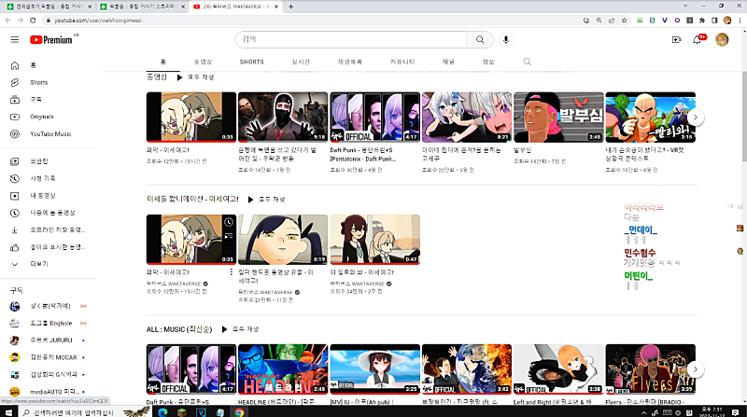Image resolution: width=747 pixels, height=417 pixels.
Task: Open the Daft Punk thumbnail in 동영상 row
Action: [x=375, y=118]
